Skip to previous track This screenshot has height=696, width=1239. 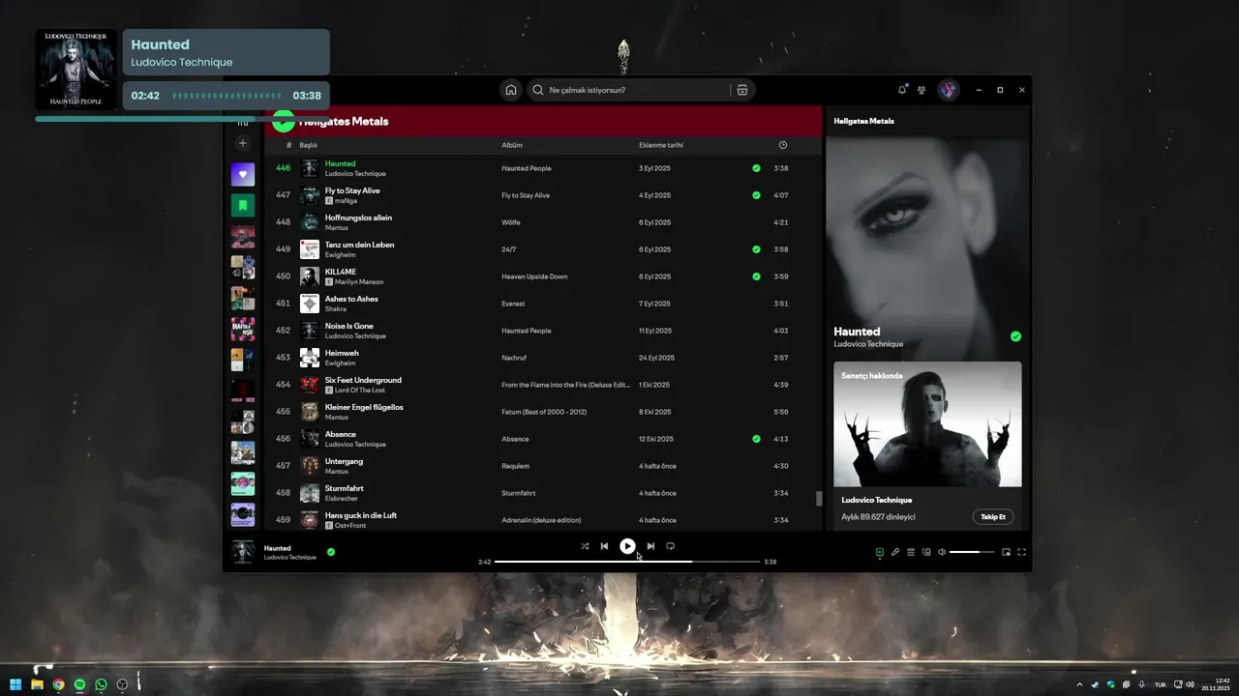tap(604, 546)
